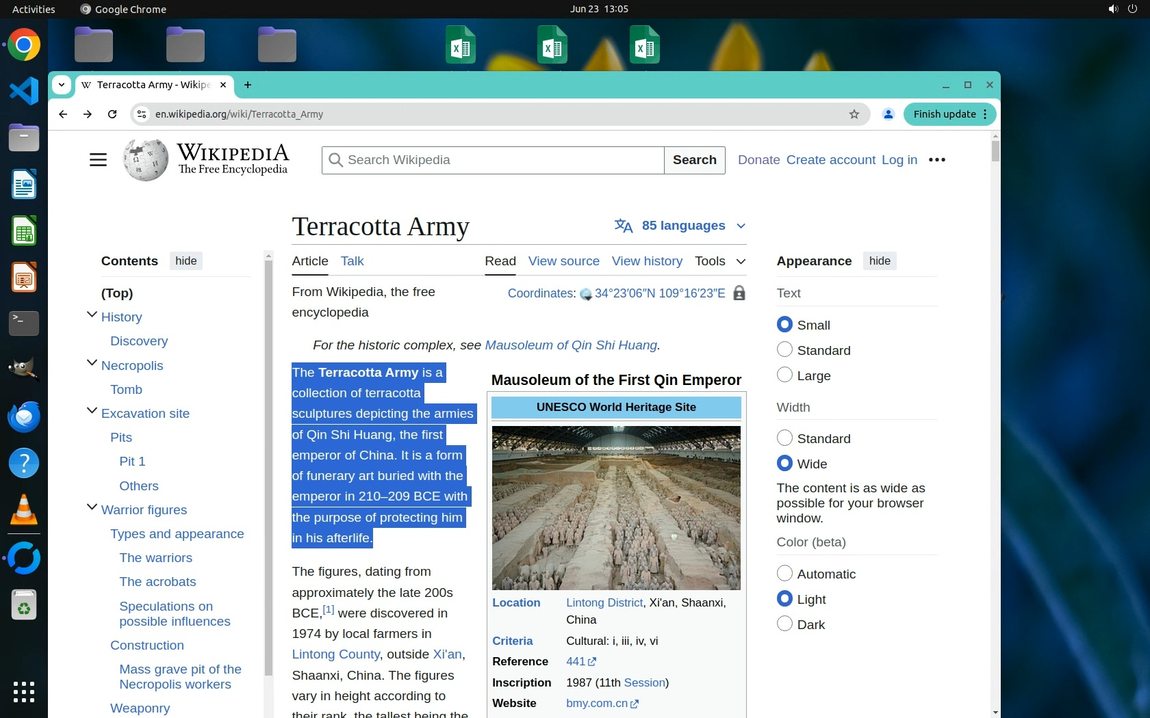Select the Large text size option

(784, 375)
